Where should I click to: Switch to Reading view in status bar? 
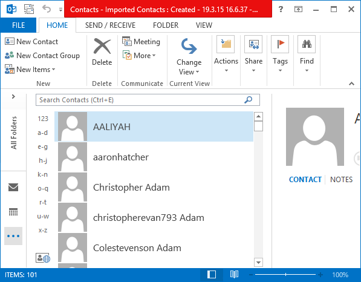[x=234, y=275]
